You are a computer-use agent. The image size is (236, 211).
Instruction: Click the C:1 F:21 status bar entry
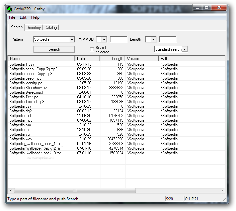click(202, 199)
